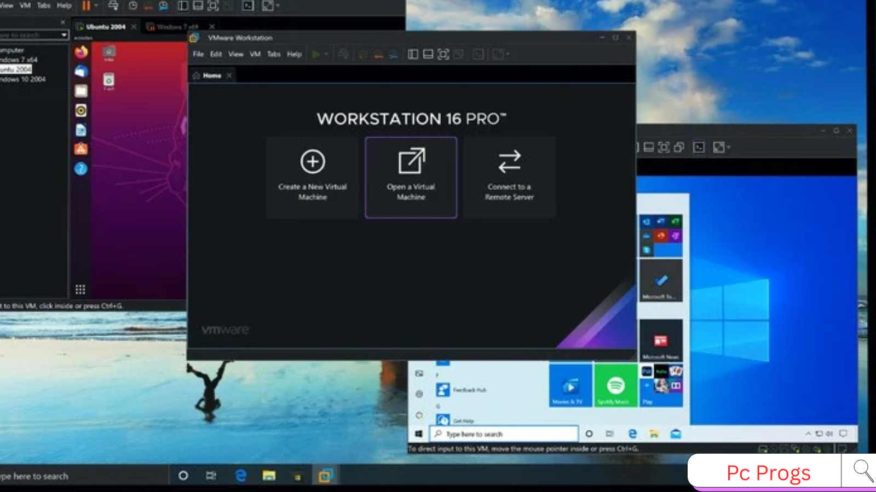The height and width of the screenshot is (492, 876).
Task: Click Movies & TV tile in Windows 10 VM
Action: 570,386
